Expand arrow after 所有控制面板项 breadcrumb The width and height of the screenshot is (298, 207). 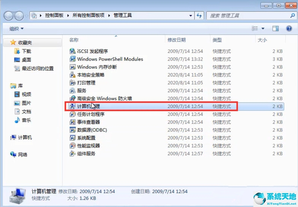point(109,16)
